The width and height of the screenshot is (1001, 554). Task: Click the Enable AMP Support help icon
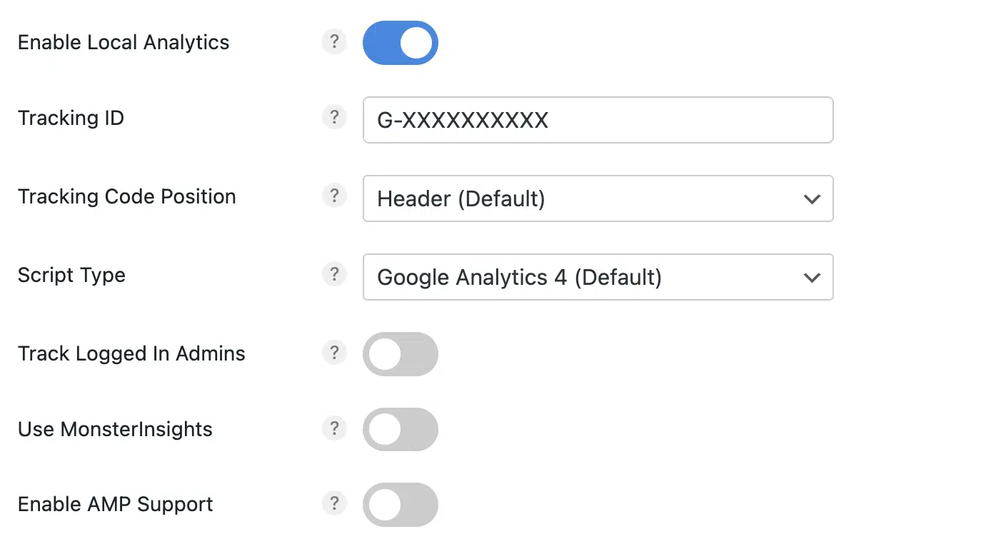coord(334,503)
